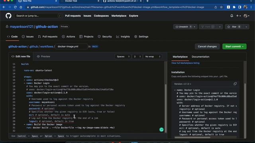The height and width of the screenshot is (143, 255).
Task: Open the profile avatar menu
Action: tap(246, 16)
